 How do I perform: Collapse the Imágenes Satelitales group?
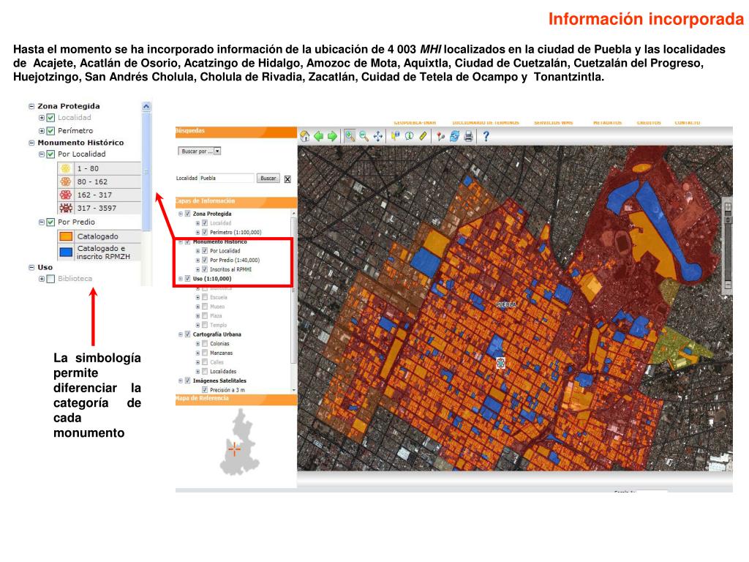(181, 381)
